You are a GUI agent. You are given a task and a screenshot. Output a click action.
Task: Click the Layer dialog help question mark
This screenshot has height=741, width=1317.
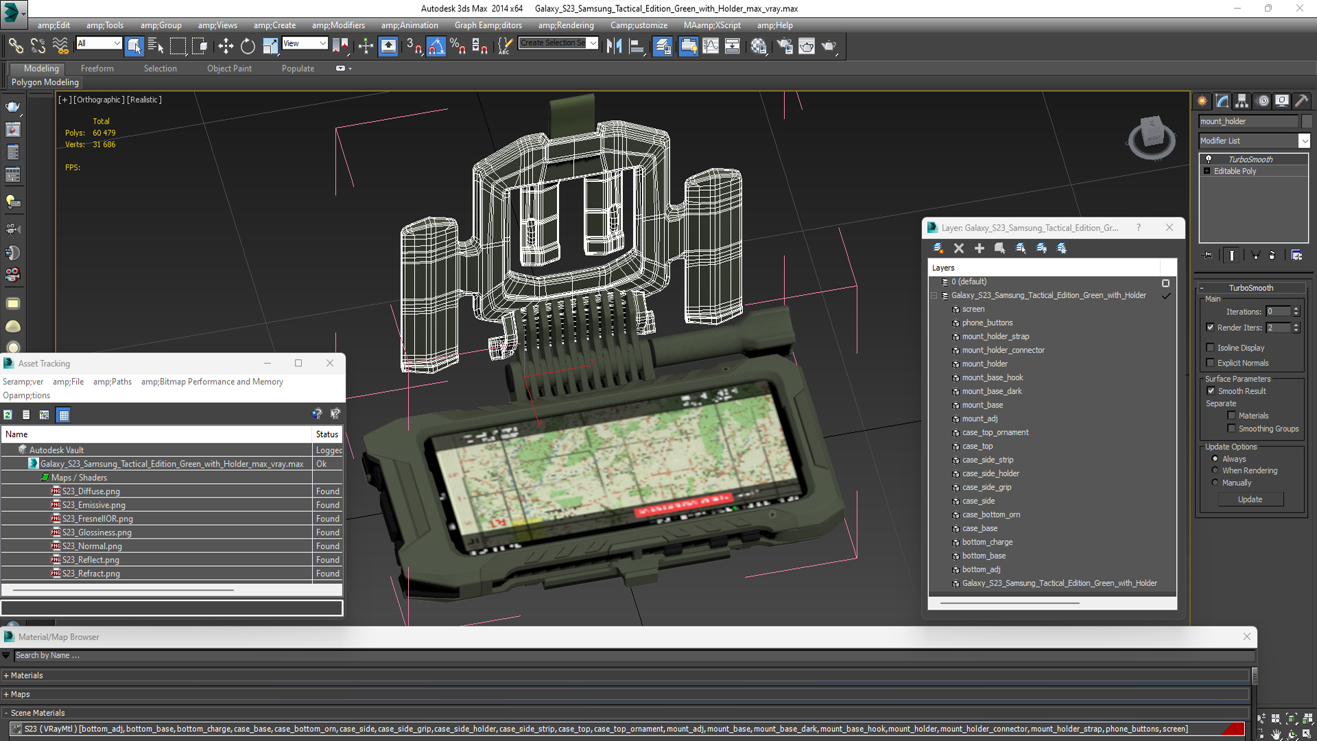pos(1139,228)
